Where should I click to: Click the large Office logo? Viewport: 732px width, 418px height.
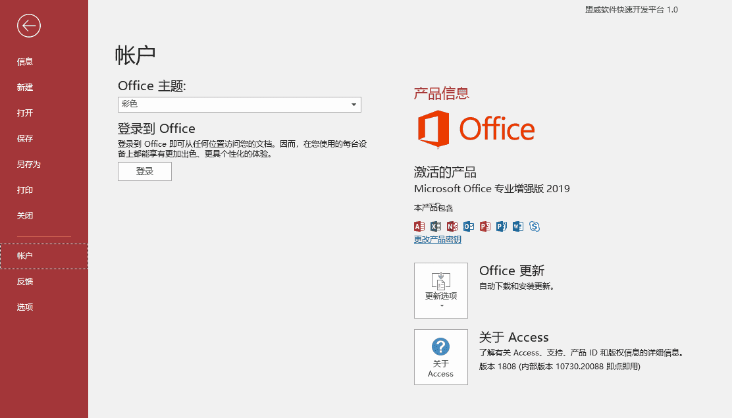tap(476, 129)
